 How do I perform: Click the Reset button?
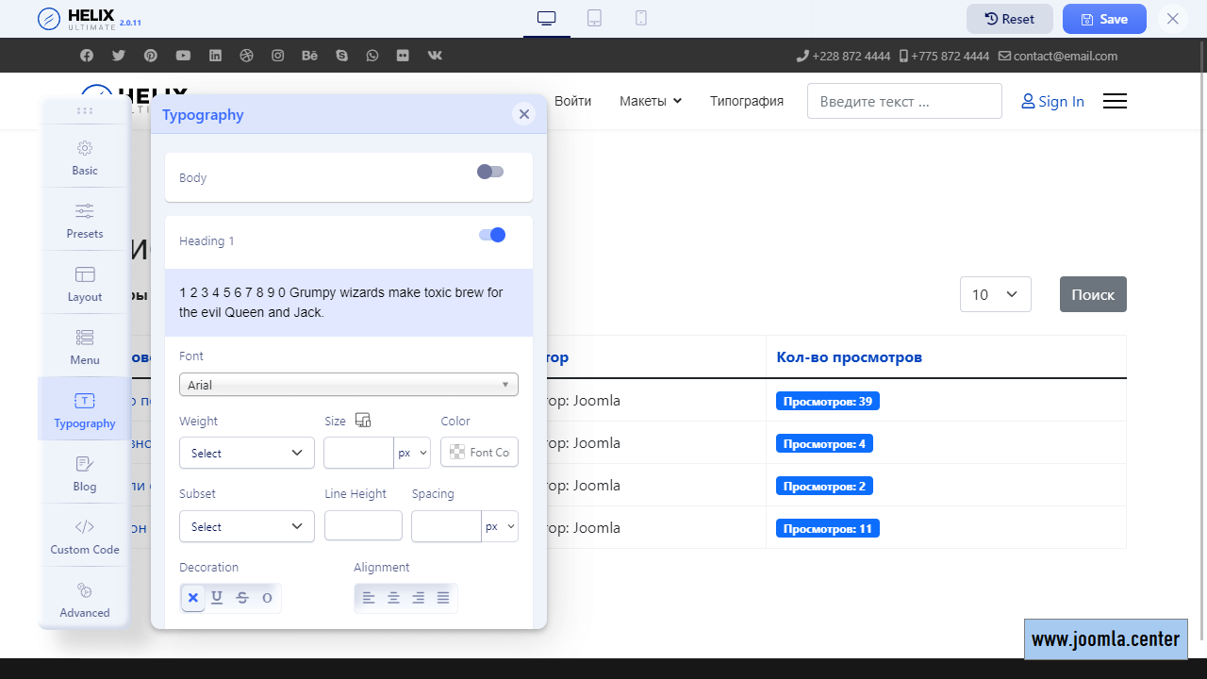[1009, 19]
